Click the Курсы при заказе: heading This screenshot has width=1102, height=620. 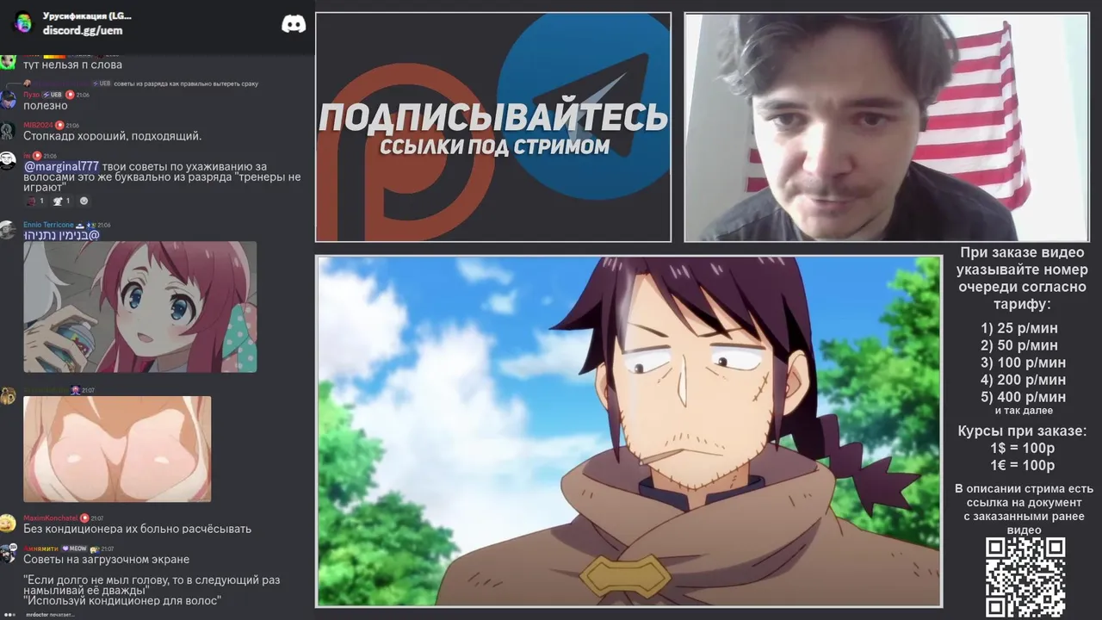coord(1022,431)
